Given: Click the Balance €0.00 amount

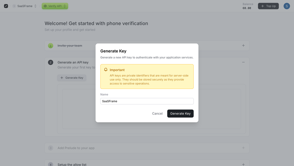Looking at the screenshot, I should [247, 8].
